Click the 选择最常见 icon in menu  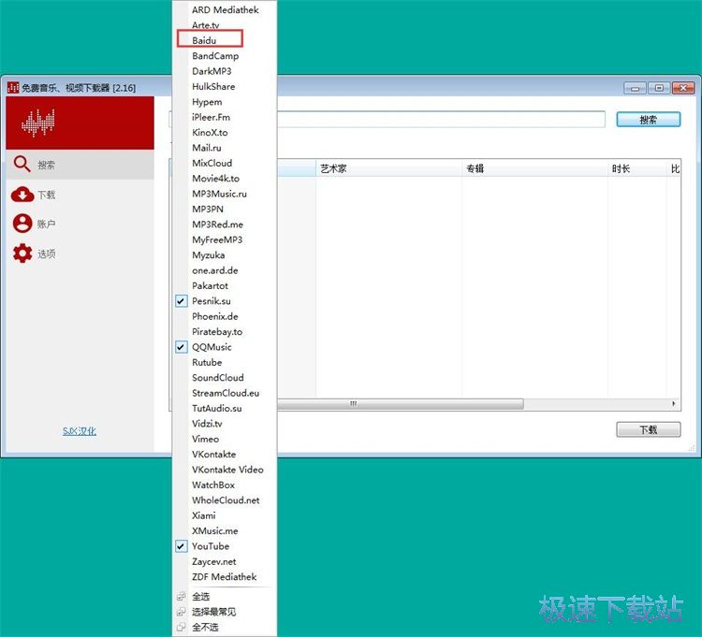click(181, 612)
